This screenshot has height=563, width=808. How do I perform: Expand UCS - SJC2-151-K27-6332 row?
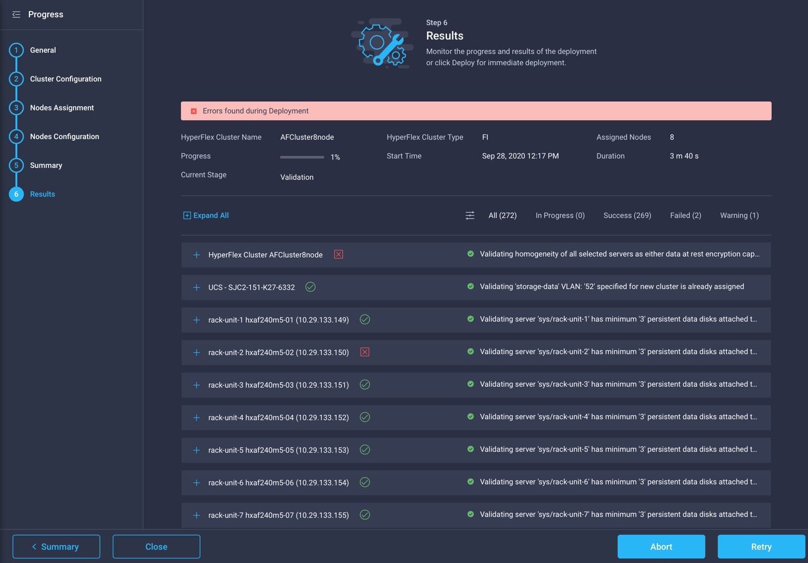(196, 287)
